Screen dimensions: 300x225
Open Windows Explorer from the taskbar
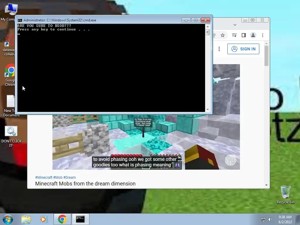click(x=26, y=219)
